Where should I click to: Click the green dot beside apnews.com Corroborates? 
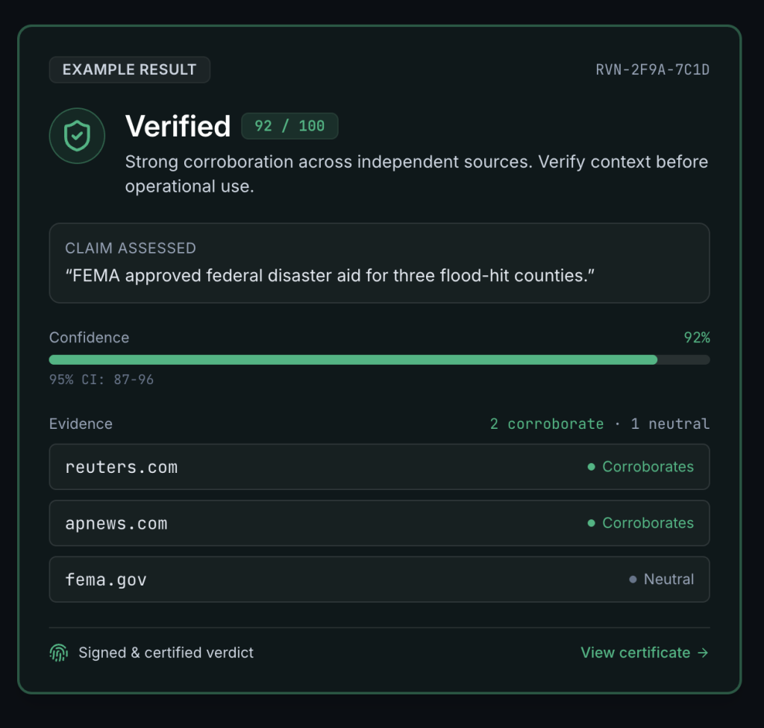[x=592, y=523]
